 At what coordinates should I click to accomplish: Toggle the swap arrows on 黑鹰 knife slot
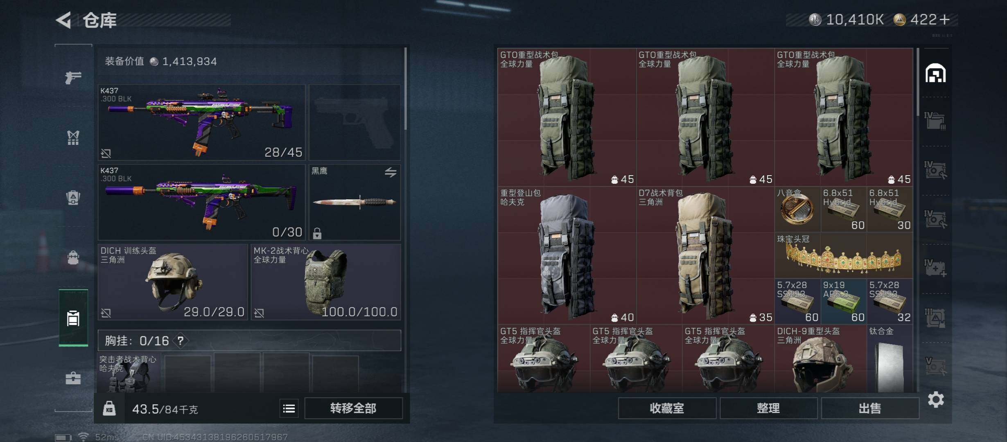click(x=391, y=172)
